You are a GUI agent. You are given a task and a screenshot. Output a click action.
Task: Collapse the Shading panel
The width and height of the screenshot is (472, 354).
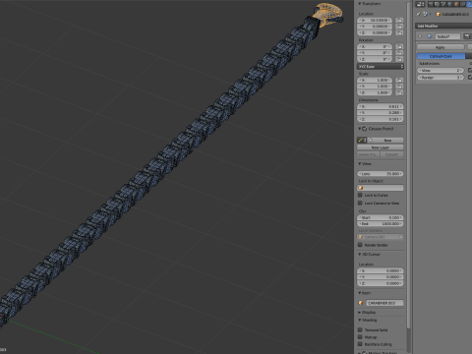click(x=360, y=320)
